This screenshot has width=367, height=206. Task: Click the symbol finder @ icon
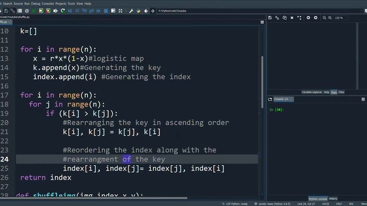click(27, 11)
